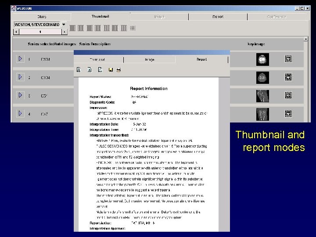The width and height of the screenshot is (316, 237).
Task: Click the 'Interpretation Time:' label
Action: click(x=104, y=129)
